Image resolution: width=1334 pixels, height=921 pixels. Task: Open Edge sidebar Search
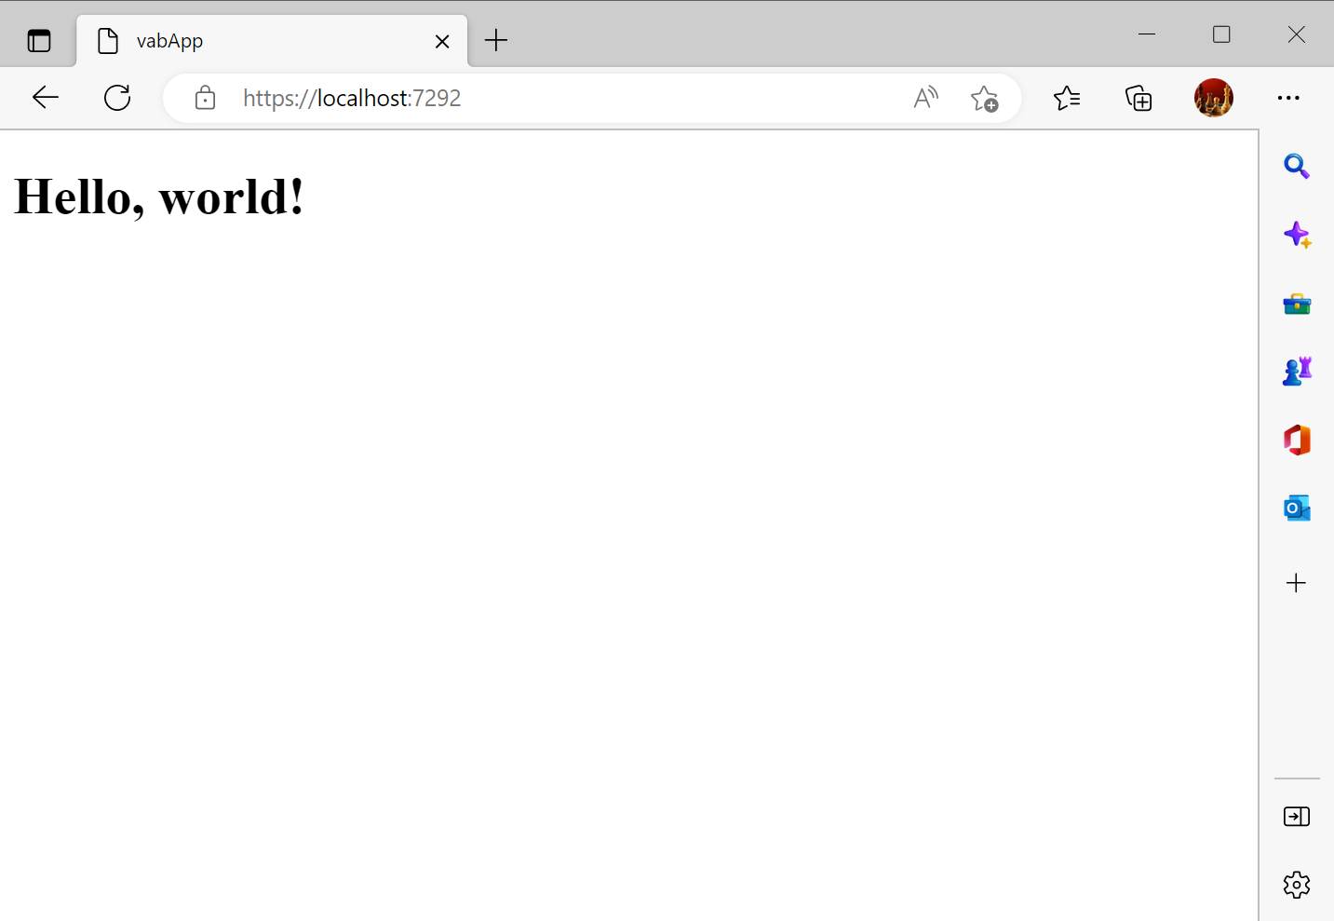coord(1296,167)
